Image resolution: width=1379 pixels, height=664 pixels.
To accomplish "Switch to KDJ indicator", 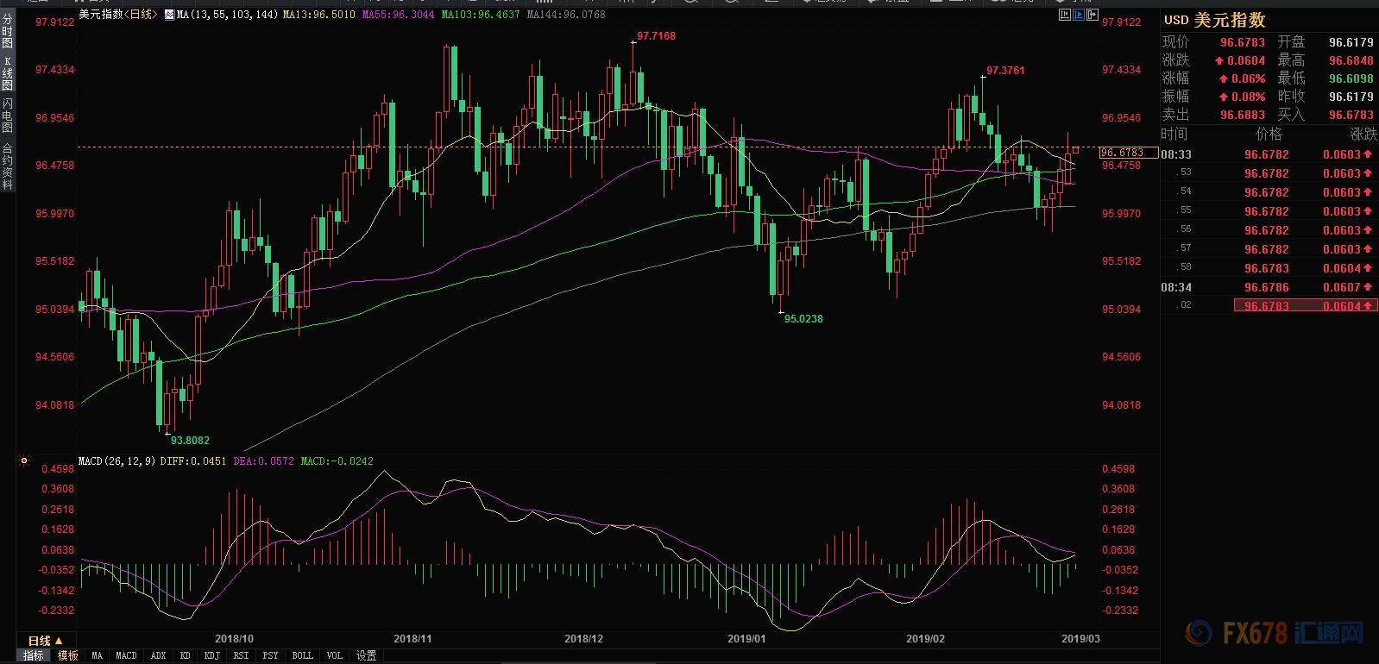I will pos(211,655).
